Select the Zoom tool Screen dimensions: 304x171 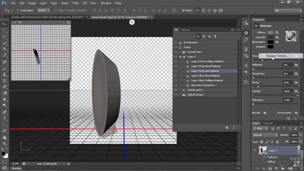[5, 144]
